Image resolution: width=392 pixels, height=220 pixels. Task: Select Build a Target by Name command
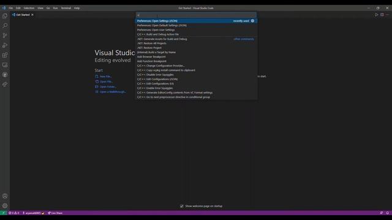[196, 53]
